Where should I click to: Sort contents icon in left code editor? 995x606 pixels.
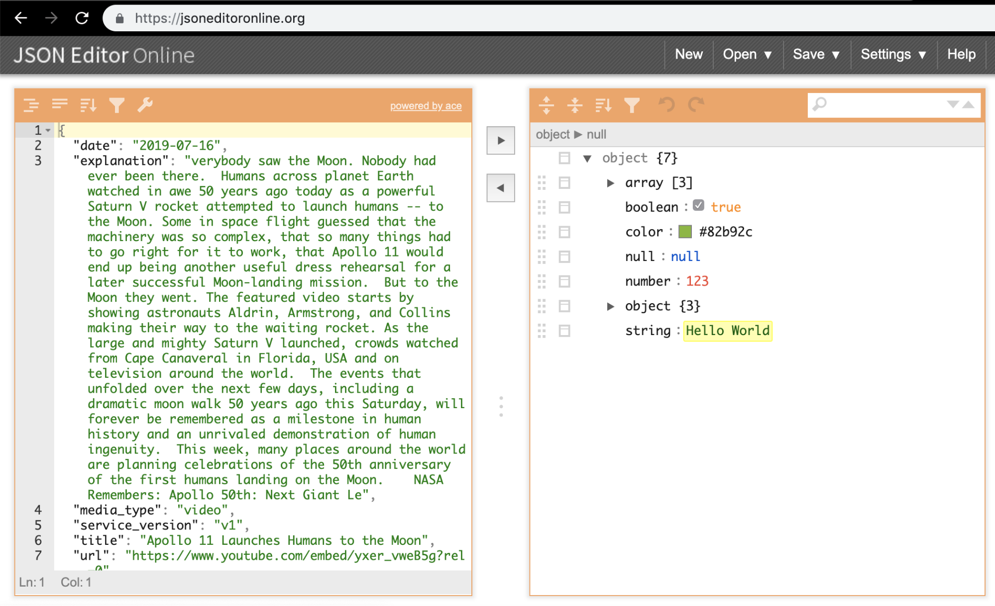88,105
